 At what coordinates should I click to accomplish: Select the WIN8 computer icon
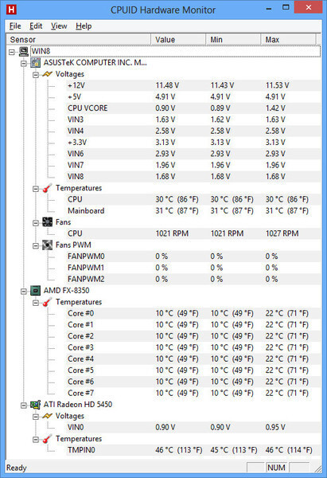click(24, 52)
